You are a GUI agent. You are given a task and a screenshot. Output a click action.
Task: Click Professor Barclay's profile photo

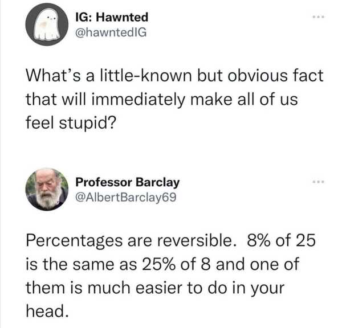[47, 190]
